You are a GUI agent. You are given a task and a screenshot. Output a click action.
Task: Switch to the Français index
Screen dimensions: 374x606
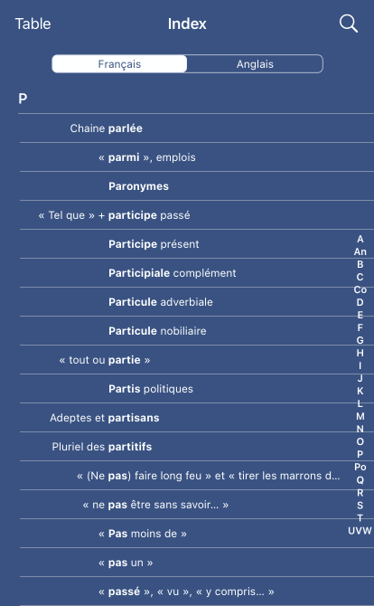119,64
